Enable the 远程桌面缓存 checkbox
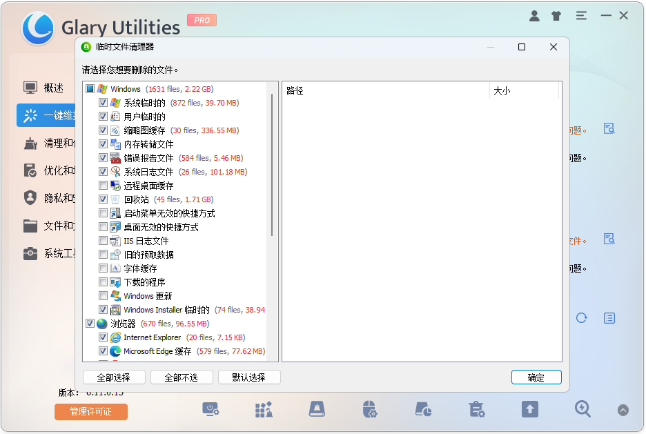The height and width of the screenshot is (434, 646). click(102, 185)
